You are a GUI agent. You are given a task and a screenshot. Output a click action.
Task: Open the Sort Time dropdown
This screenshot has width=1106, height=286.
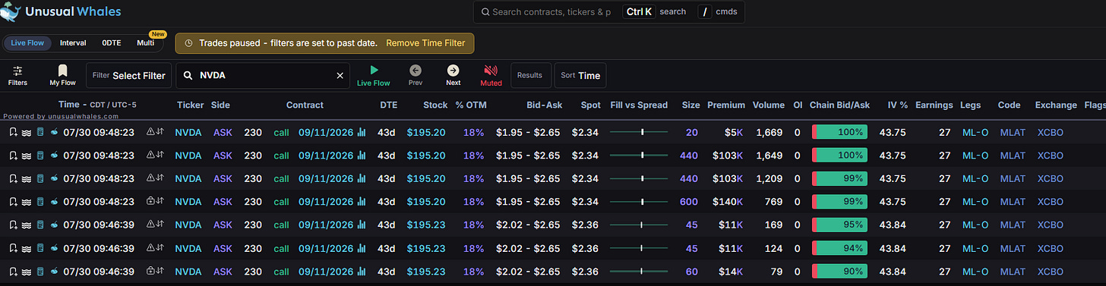pos(580,75)
